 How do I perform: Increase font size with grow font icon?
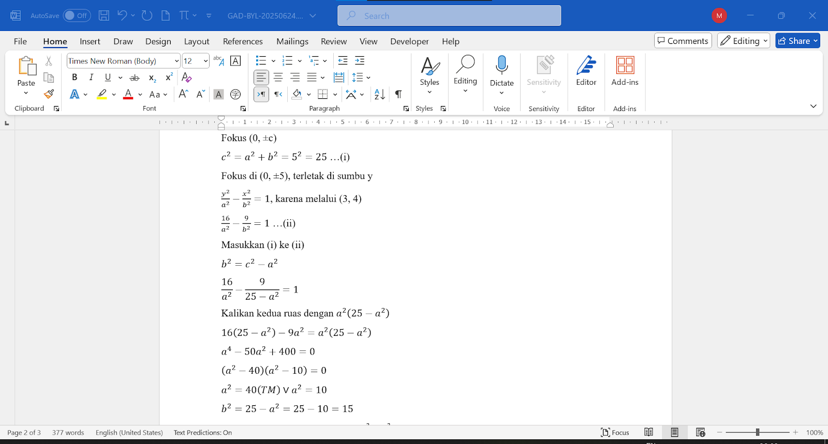[183, 94]
